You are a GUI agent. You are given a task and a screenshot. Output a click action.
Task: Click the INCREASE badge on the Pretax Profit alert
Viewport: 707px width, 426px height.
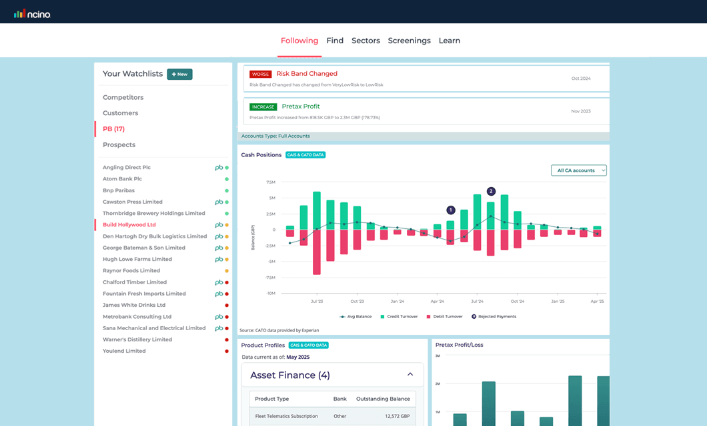pos(263,106)
